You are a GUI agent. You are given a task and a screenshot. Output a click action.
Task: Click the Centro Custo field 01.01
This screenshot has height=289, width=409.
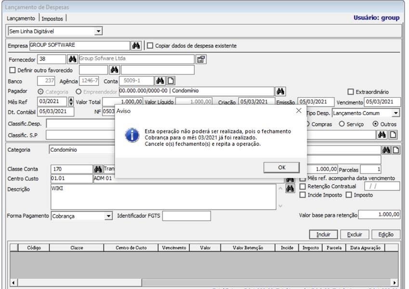(71, 179)
